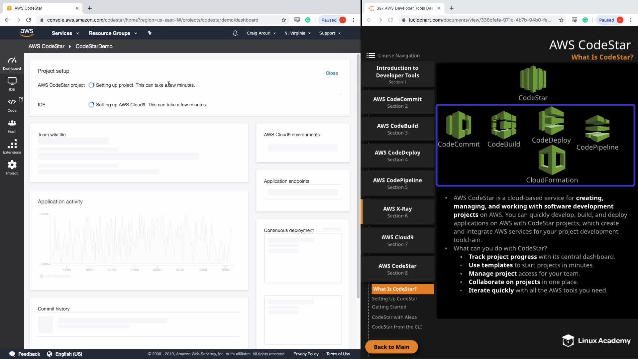Close the Project setup panel
This screenshot has width=638, height=359.
pos(331,73)
